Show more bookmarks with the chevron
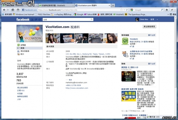The height and width of the screenshot is (120, 178). (x=168, y=14)
